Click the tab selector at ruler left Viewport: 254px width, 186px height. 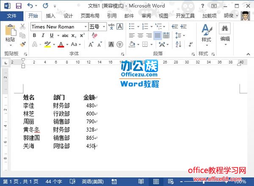[x=6, y=63]
